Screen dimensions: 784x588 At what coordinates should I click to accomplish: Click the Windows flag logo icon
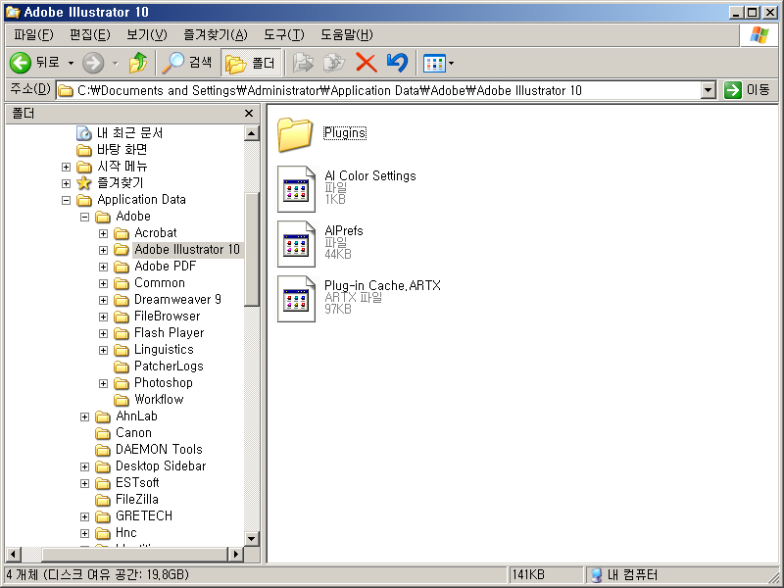(x=759, y=35)
